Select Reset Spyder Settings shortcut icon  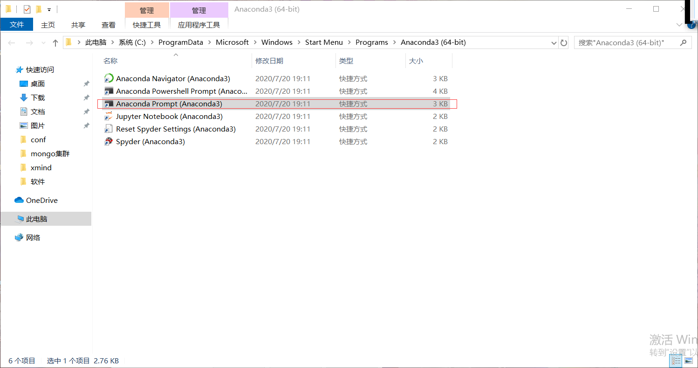point(109,129)
